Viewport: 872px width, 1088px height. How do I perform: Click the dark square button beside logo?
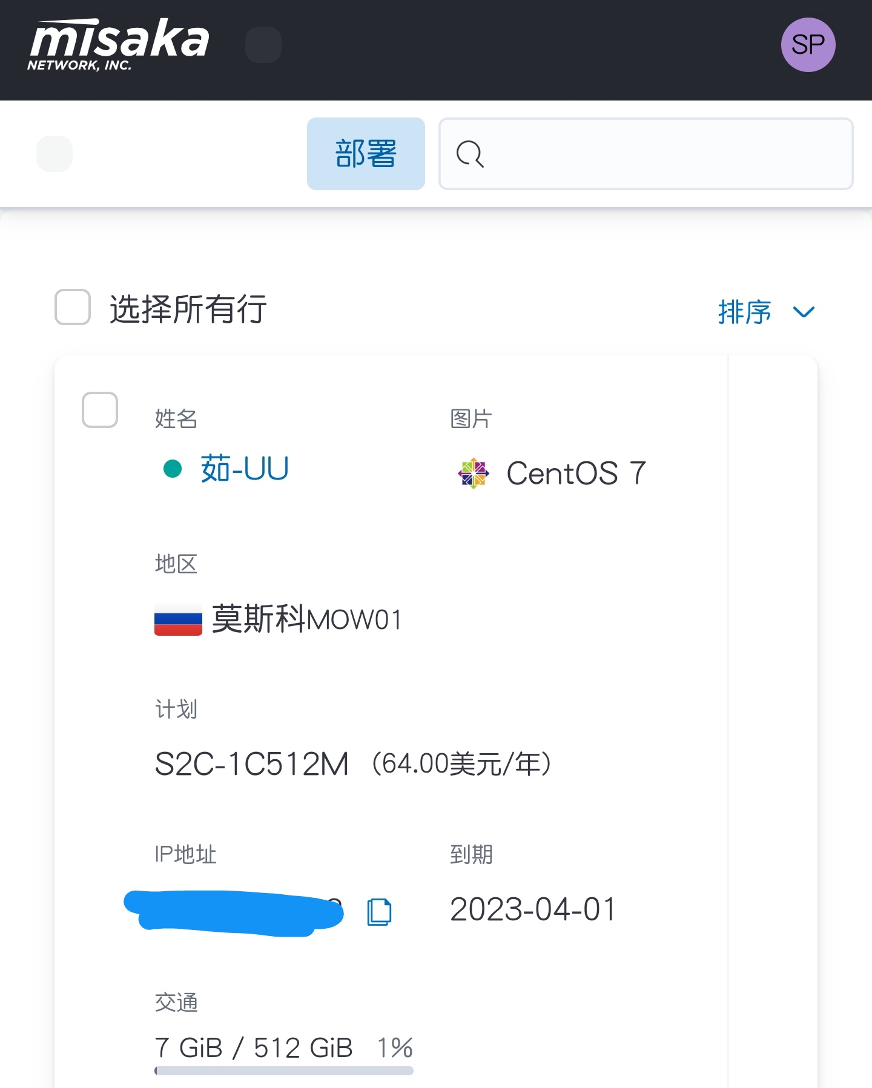(x=263, y=45)
